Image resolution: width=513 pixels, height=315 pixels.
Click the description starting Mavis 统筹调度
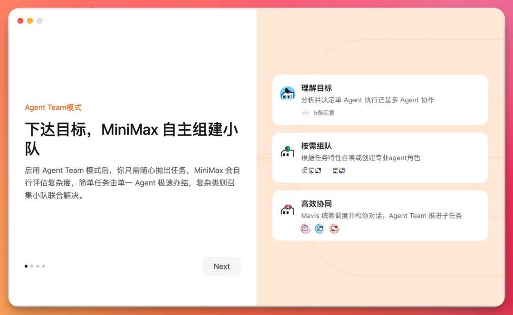(x=381, y=216)
